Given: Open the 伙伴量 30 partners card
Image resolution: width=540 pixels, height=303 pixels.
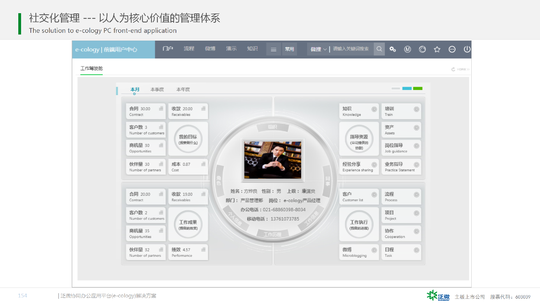Looking at the screenshot, I should point(146,167).
